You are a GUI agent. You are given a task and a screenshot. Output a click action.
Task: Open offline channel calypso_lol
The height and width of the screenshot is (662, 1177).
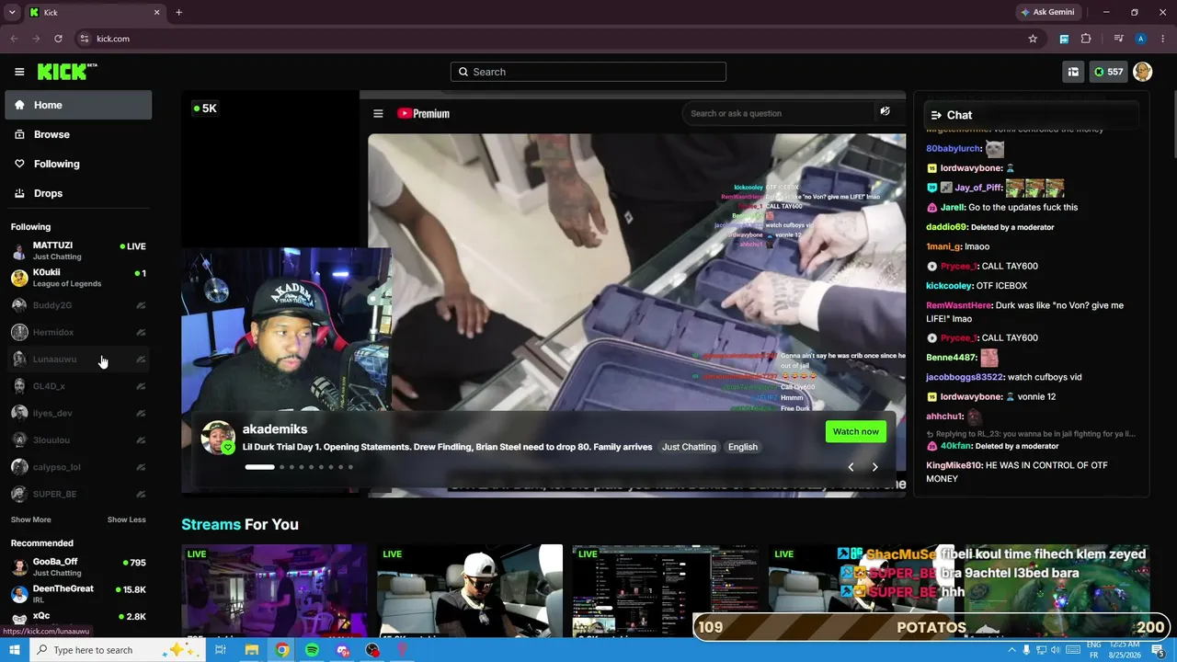78,467
